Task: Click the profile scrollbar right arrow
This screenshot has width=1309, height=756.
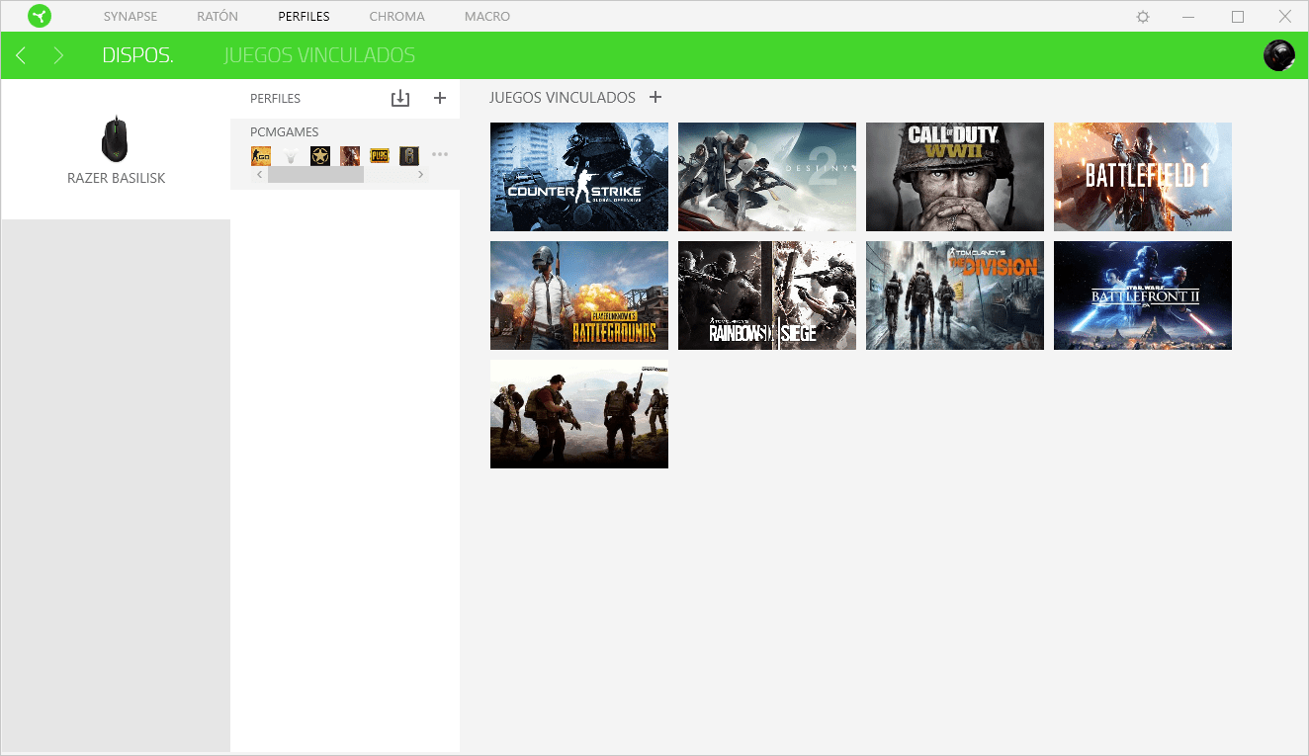Action: click(x=420, y=174)
